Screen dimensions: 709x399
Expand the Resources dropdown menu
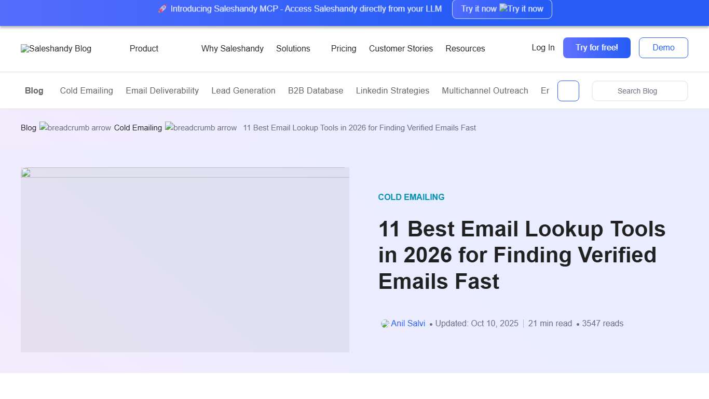tap(465, 48)
